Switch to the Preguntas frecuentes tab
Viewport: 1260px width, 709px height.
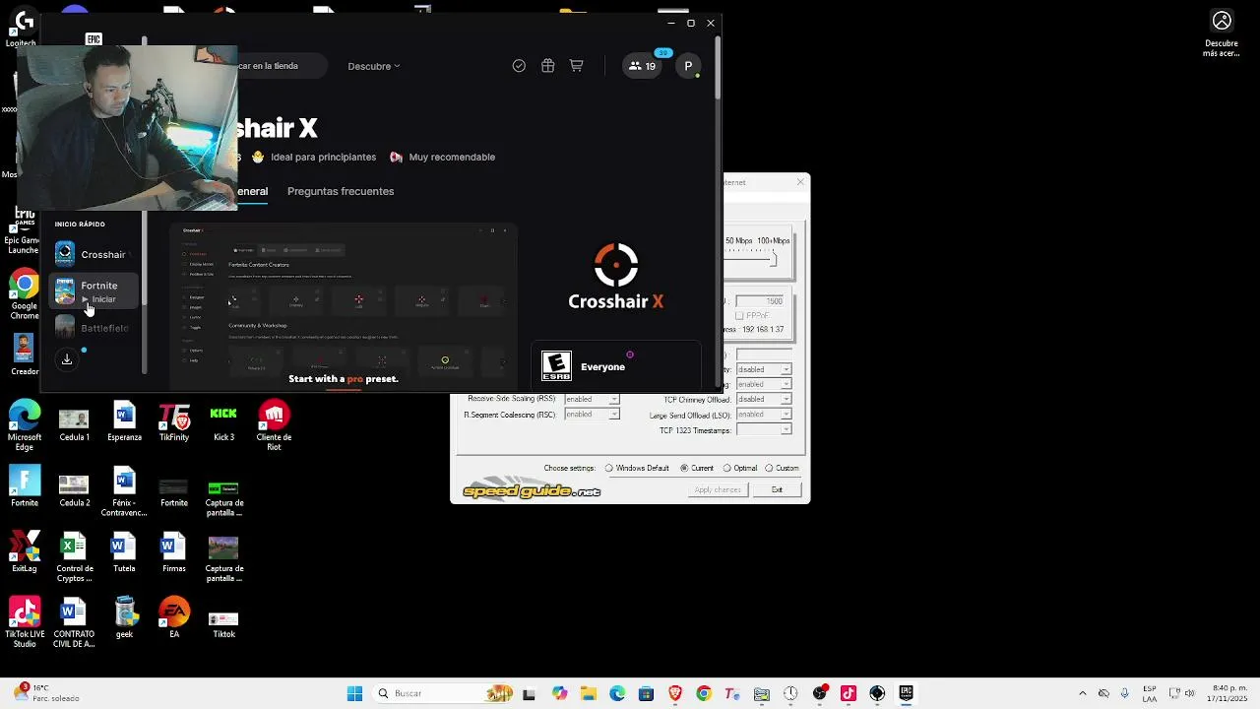tap(341, 191)
